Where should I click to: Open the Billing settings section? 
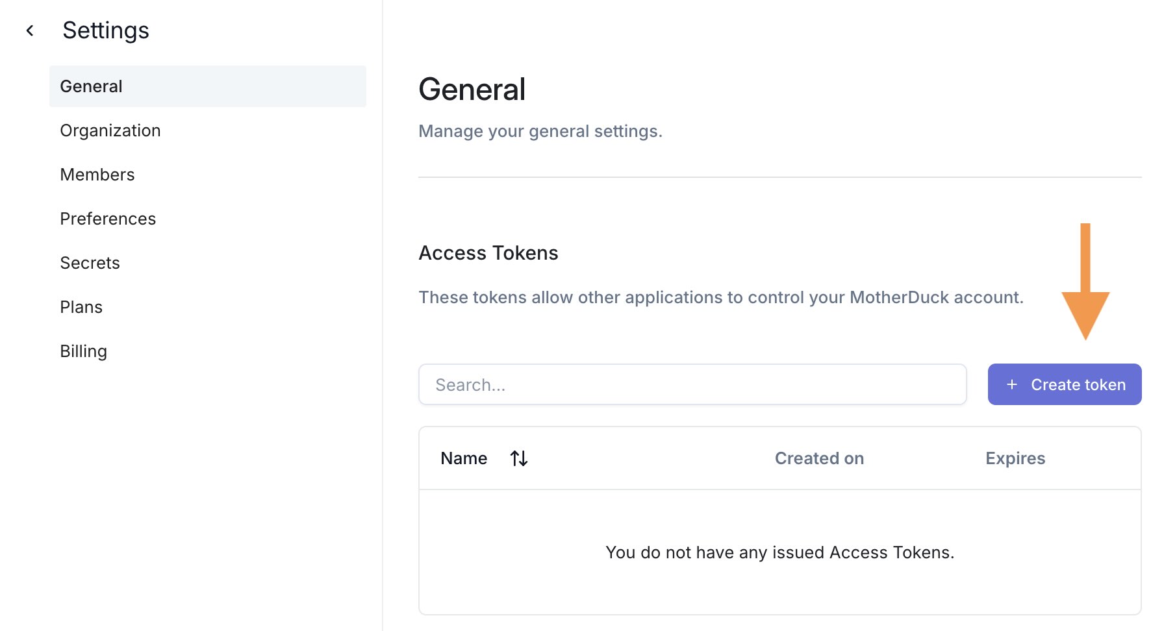click(83, 351)
